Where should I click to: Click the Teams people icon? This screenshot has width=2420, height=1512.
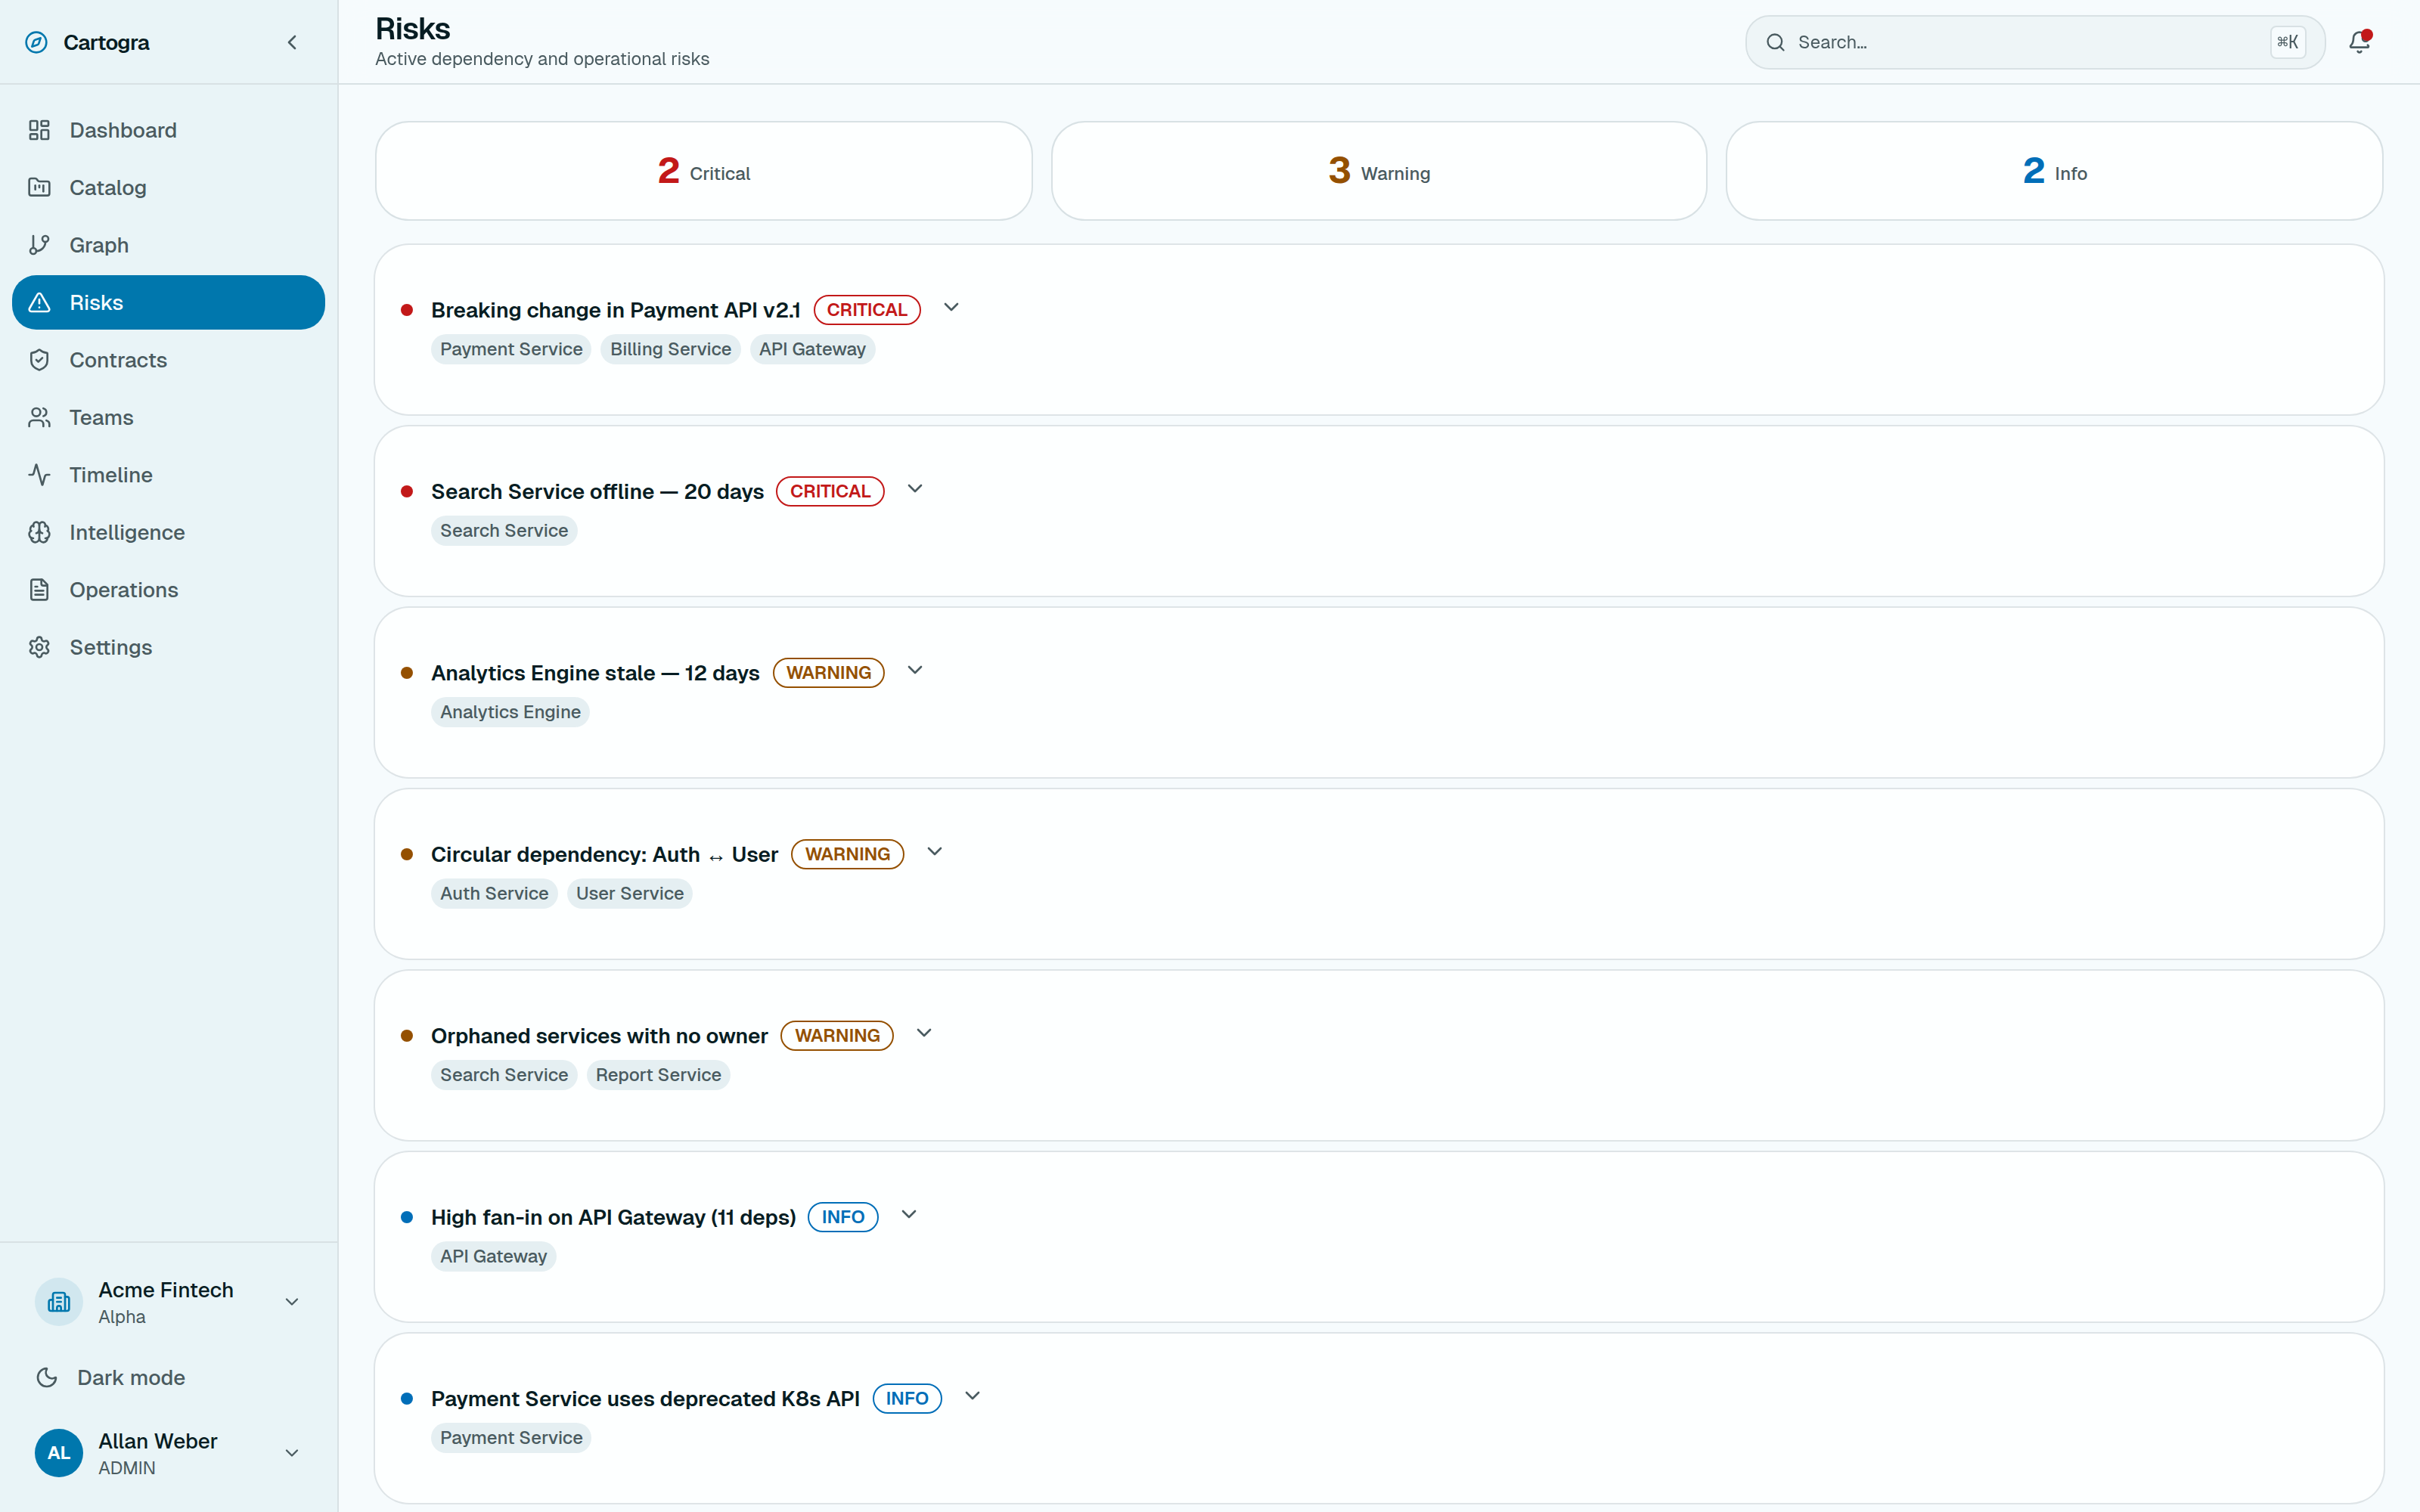(39, 417)
